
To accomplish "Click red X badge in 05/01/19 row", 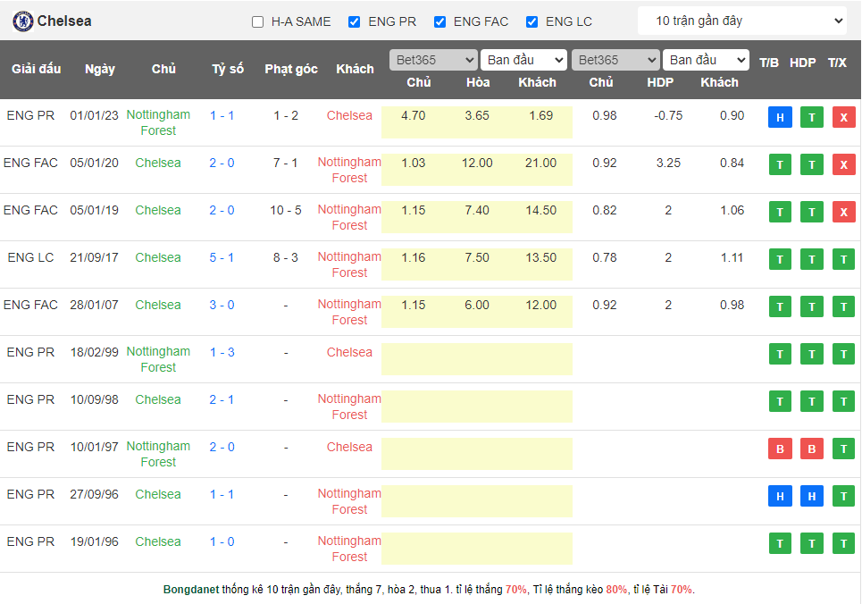I will (x=843, y=212).
